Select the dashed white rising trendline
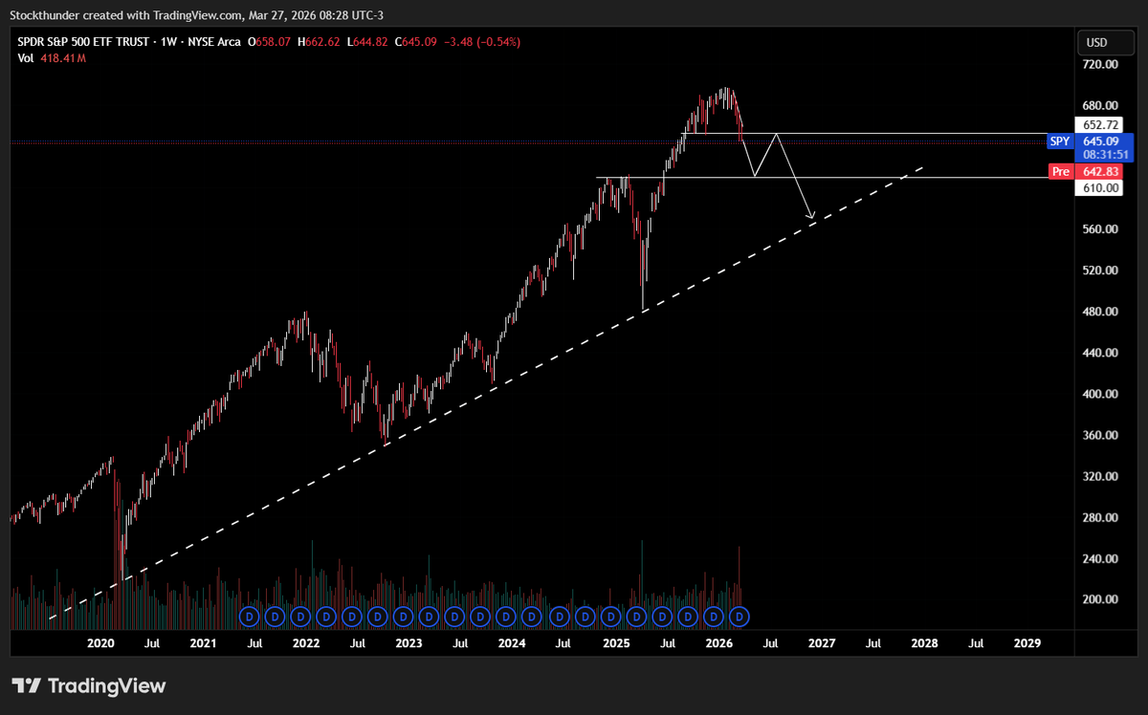Image resolution: width=1148 pixels, height=715 pixels. pos(487,393)
